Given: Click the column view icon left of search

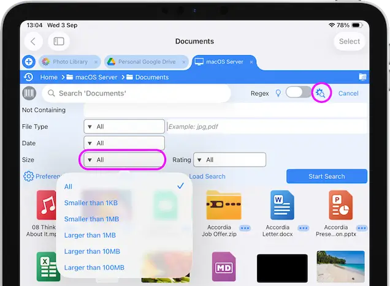Looking at the screenshot, I should point(29,93).
